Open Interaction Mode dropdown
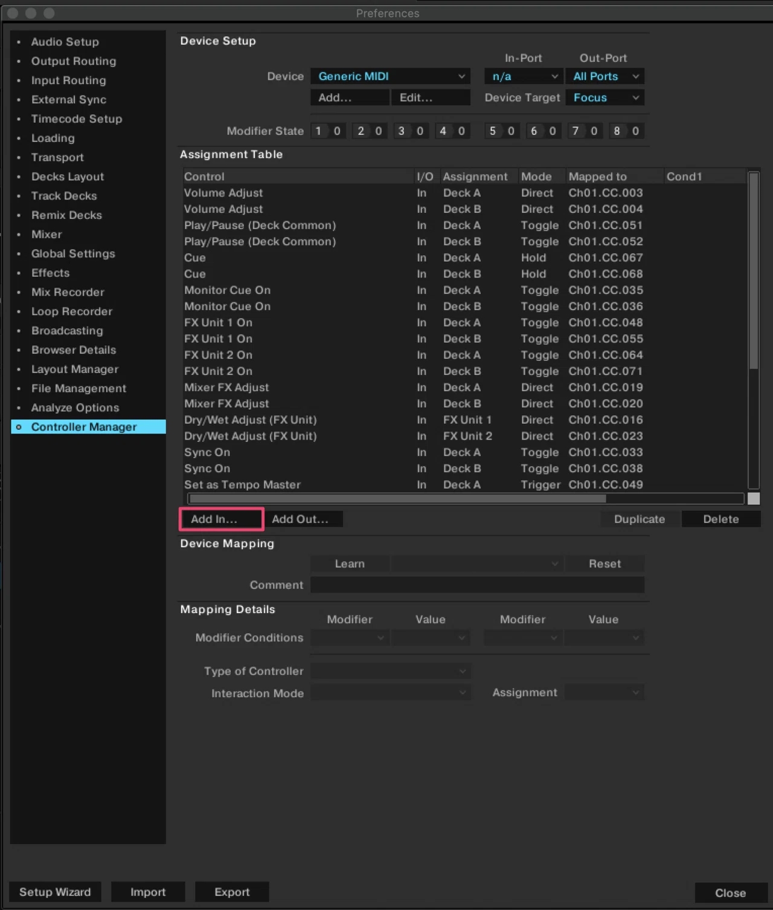Image resolution: width=773 pixels, height=910 pixels. [x=390, y=692]
